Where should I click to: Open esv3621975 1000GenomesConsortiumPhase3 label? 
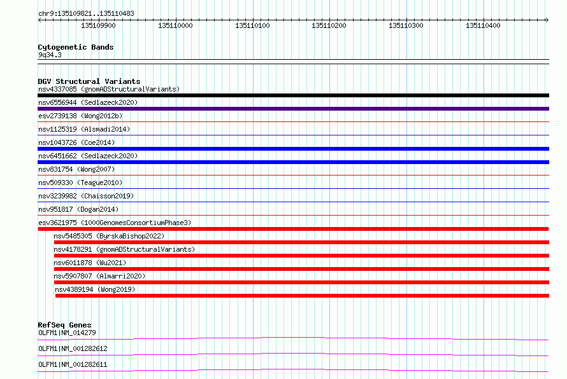[x=115, y=223]
